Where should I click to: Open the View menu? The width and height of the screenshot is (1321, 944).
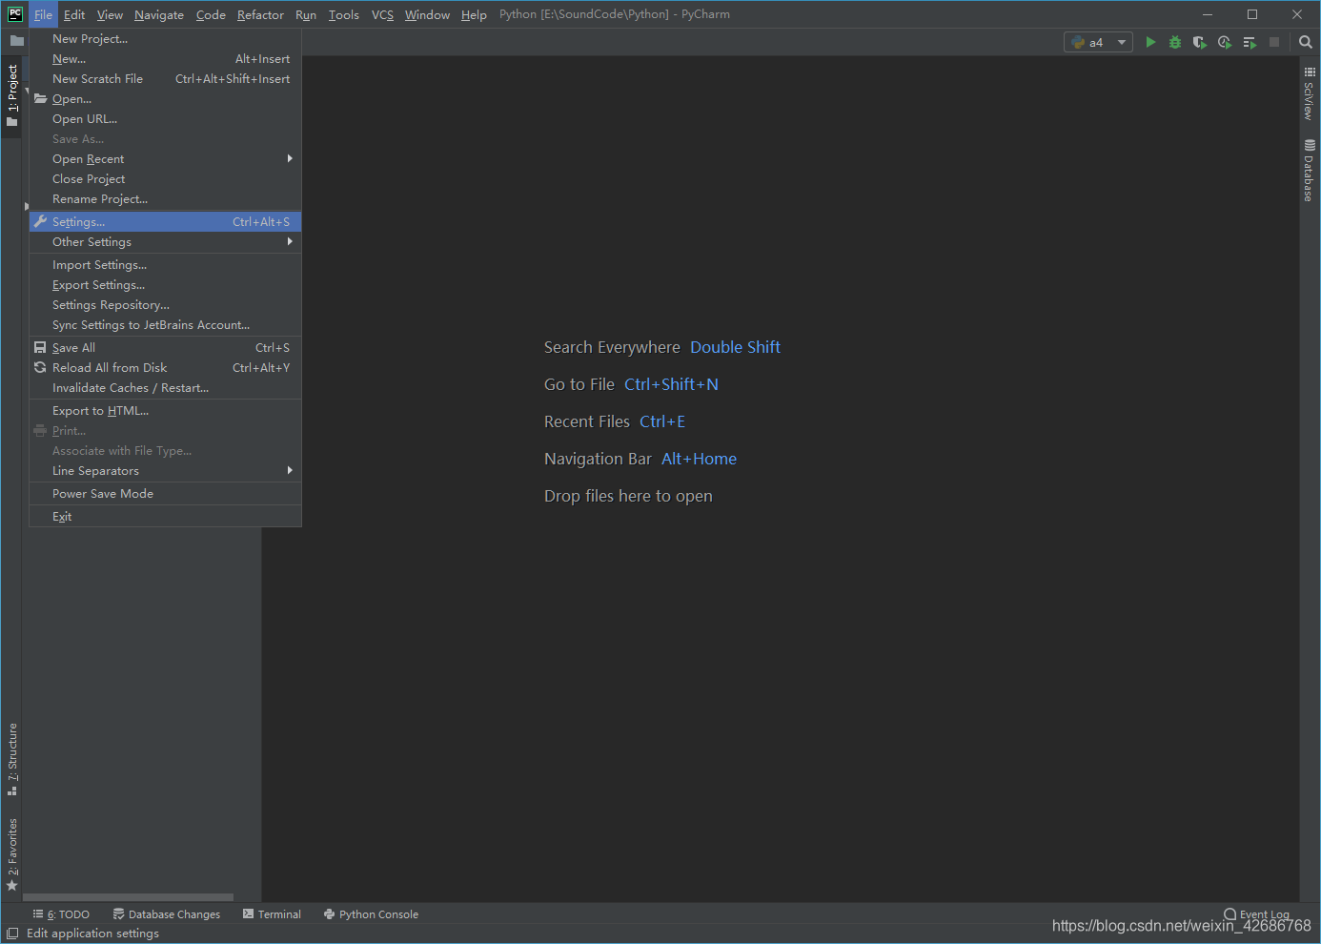pos(110,14)
